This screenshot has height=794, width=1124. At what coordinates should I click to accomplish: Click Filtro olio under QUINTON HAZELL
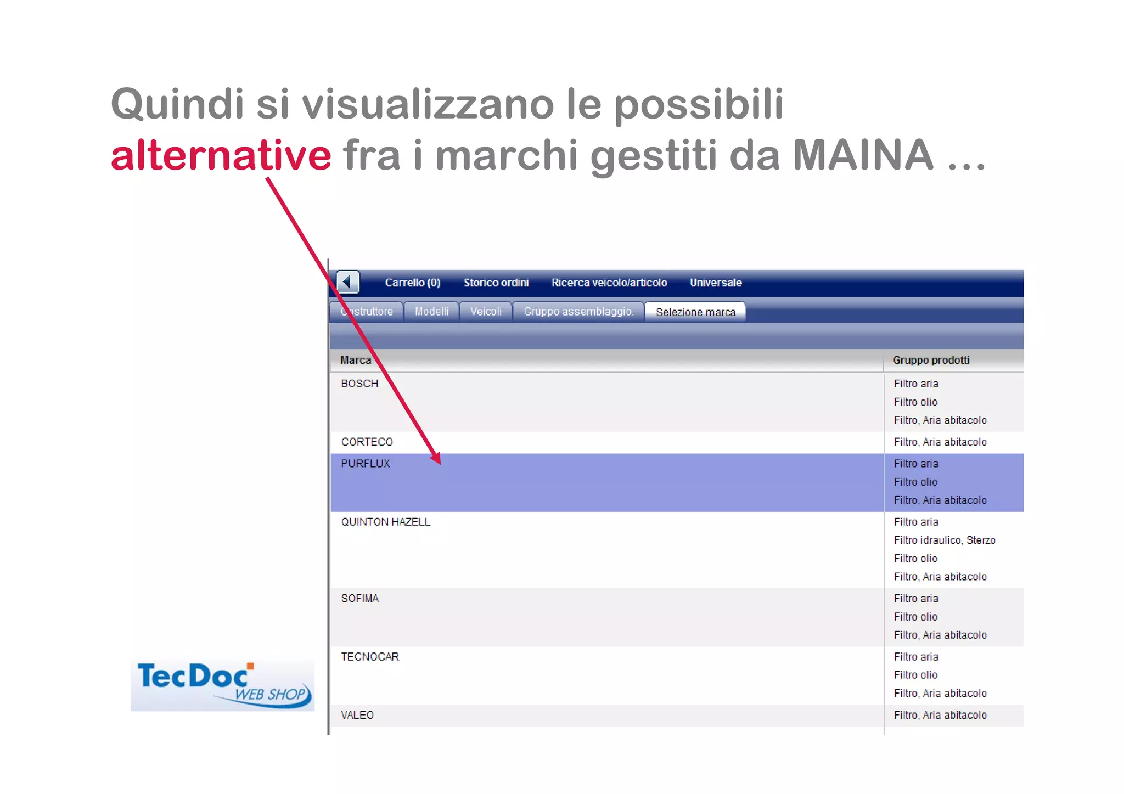915,559
